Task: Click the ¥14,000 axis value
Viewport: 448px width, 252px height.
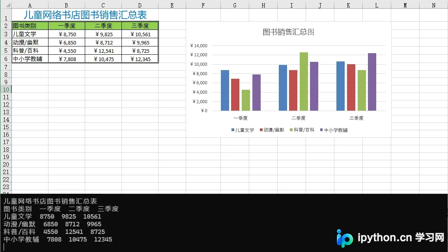Action: pyautogui.click(x=199, y=45)
